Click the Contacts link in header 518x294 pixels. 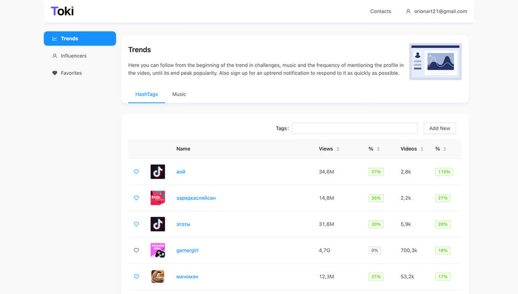click(380, 11)
